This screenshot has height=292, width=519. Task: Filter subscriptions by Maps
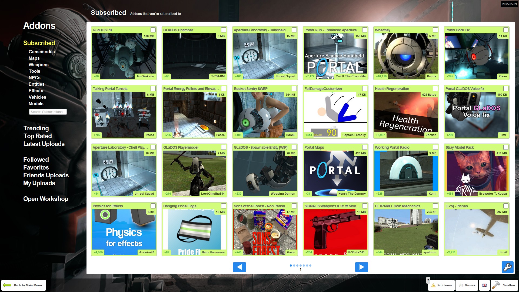(x=34, y=58)
